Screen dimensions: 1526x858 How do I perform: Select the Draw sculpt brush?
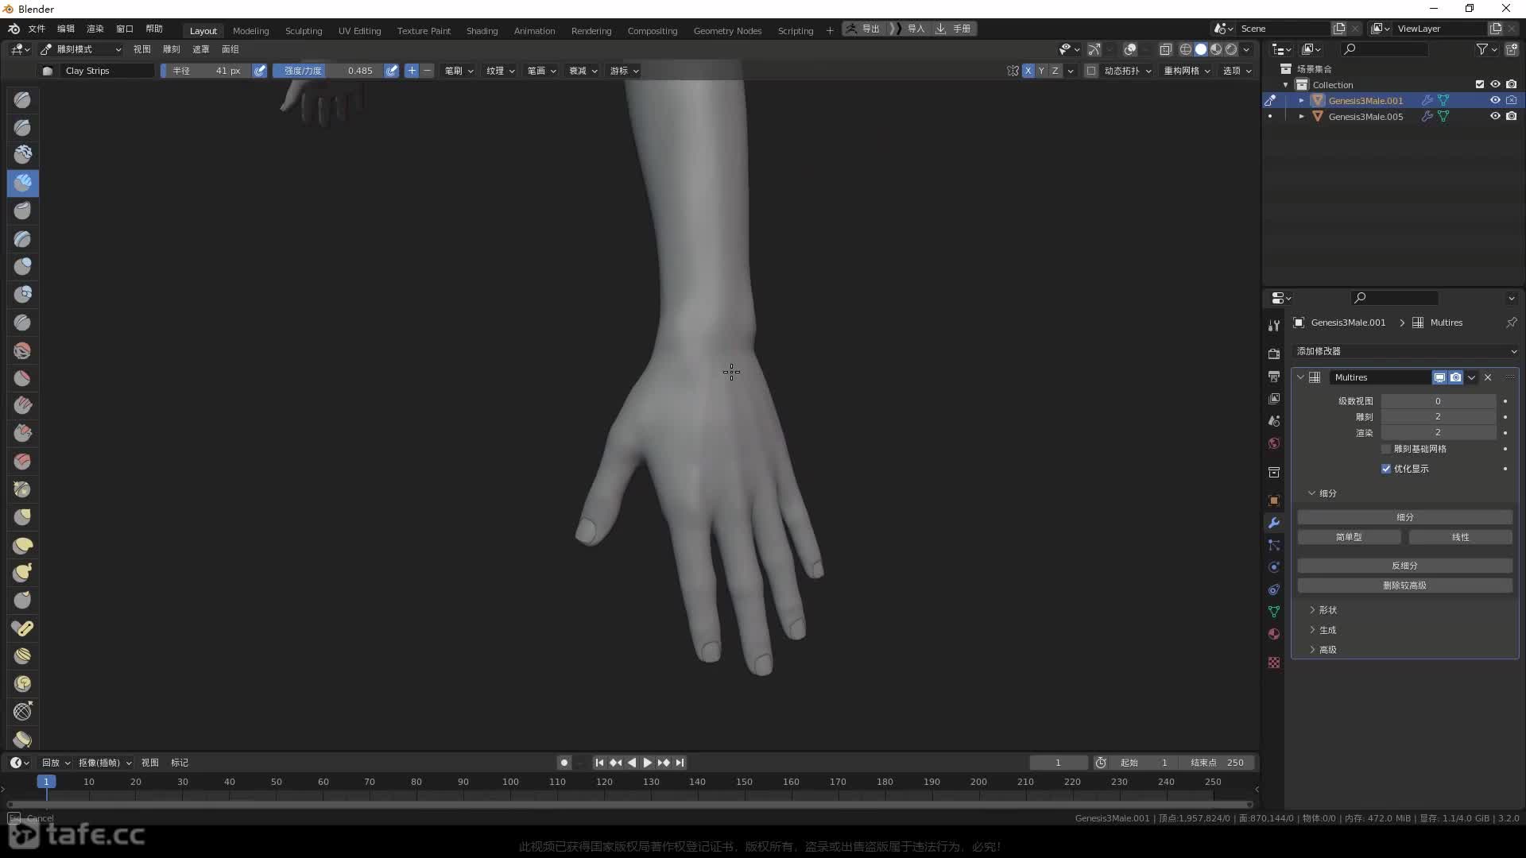click(22, 100)
